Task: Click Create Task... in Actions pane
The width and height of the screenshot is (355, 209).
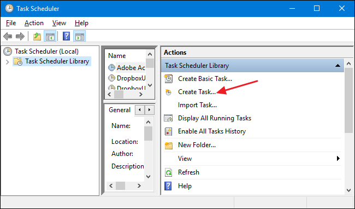Action: tap(197, 92)
